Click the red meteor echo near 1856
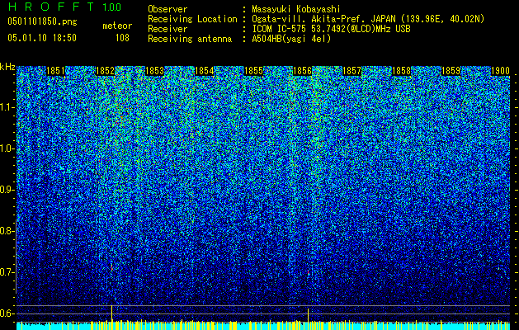Image resolution: width=519 pixels, height=330 pixels. [308, 272]
